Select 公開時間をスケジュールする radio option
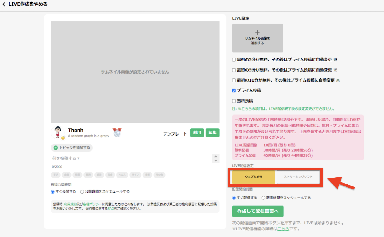This screenshot has height=237, width=384. tap(82, 191)
